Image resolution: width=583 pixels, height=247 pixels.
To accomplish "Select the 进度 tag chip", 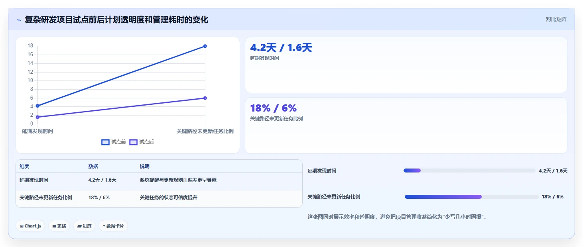I will click(x=84, y=226).
